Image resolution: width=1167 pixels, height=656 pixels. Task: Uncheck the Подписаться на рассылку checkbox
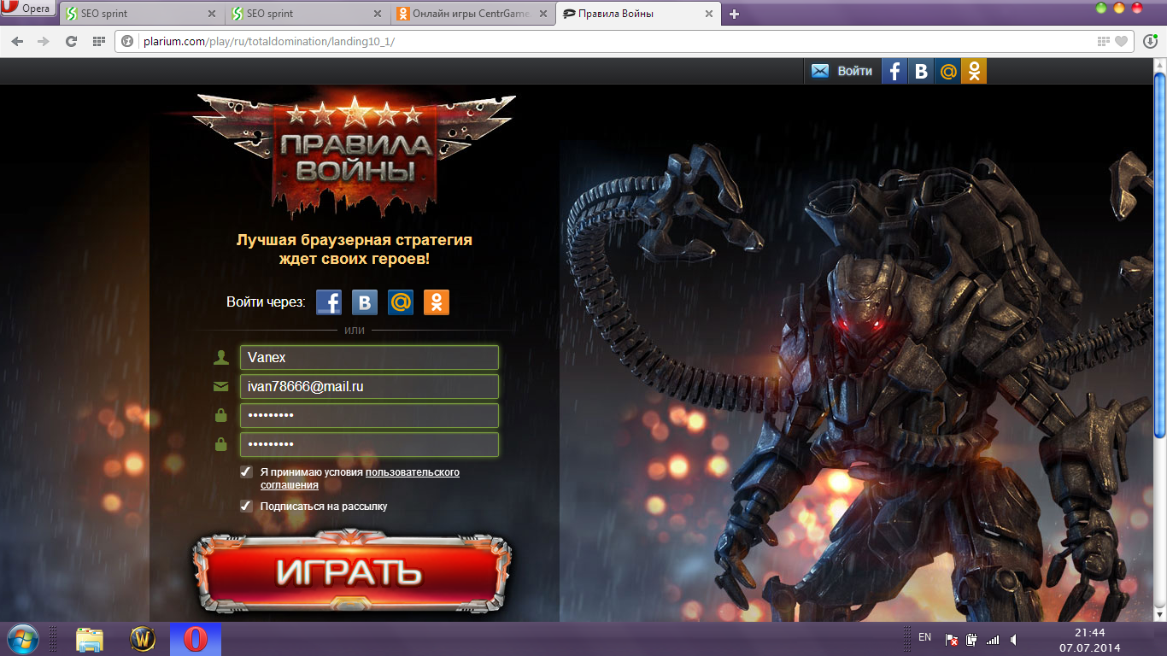click(246, 506)
